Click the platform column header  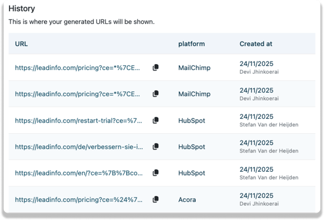coord(192,44)
